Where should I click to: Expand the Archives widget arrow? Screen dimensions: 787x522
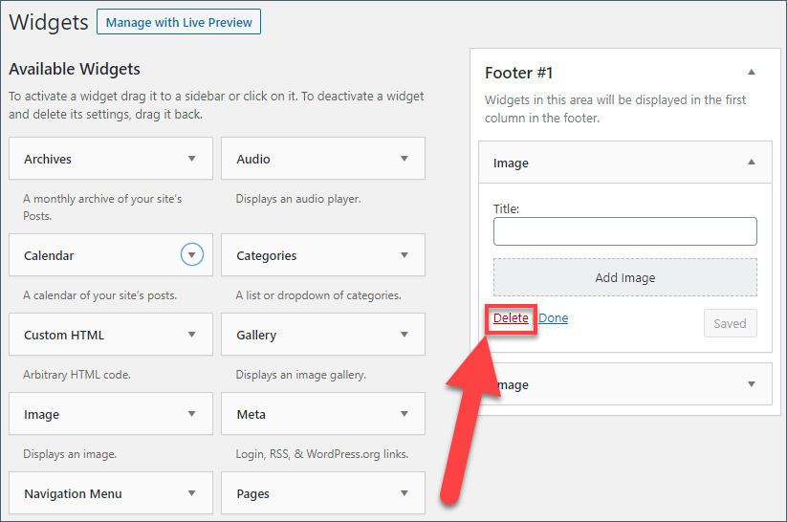coord(192,159)
